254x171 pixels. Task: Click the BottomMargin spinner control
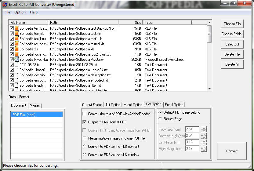(x=204, y=136)
